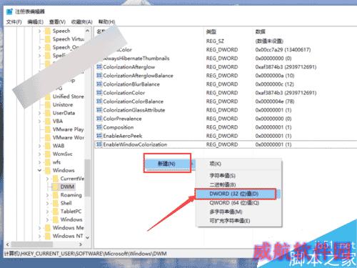Click the TabletPC folder icon
The width and height of the screenshot is (357, 268).
(55, 212)
